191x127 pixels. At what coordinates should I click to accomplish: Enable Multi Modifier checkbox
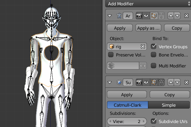(x=154, y=66)
